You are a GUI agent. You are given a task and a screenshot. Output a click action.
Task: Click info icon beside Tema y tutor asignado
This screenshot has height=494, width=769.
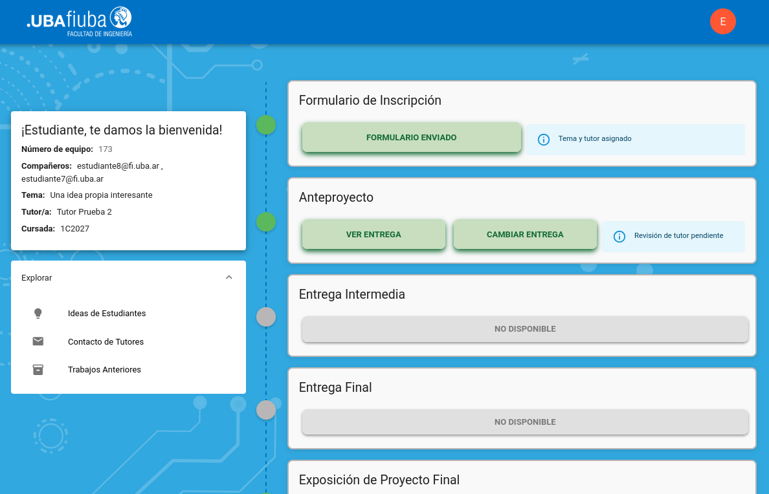(x=544, y=139)
